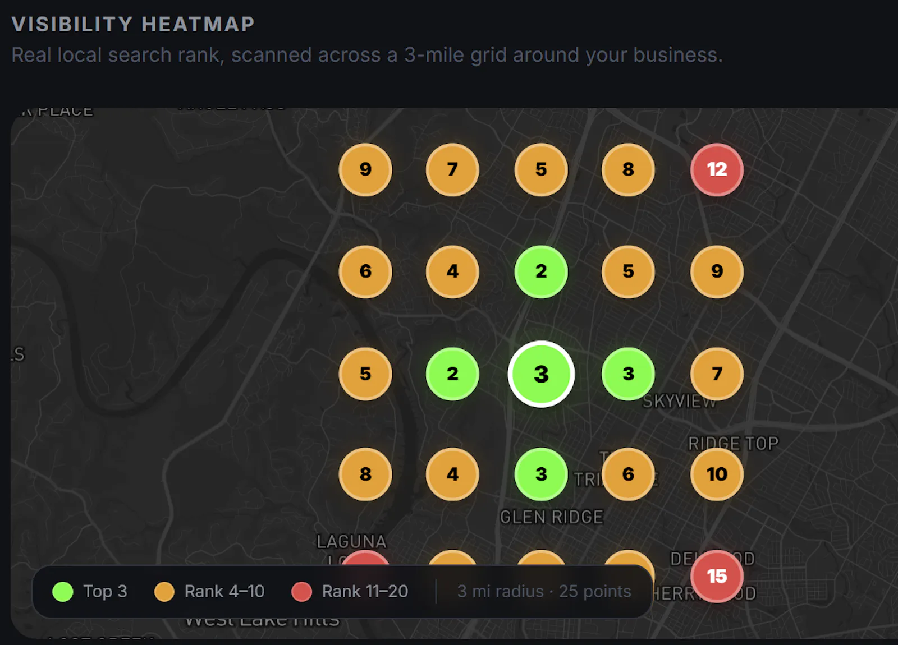Click the orange Rank 4–10 legend swatch

[164, 591]
